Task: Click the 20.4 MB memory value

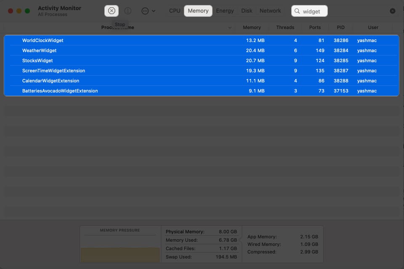Action: click(255, 50)
